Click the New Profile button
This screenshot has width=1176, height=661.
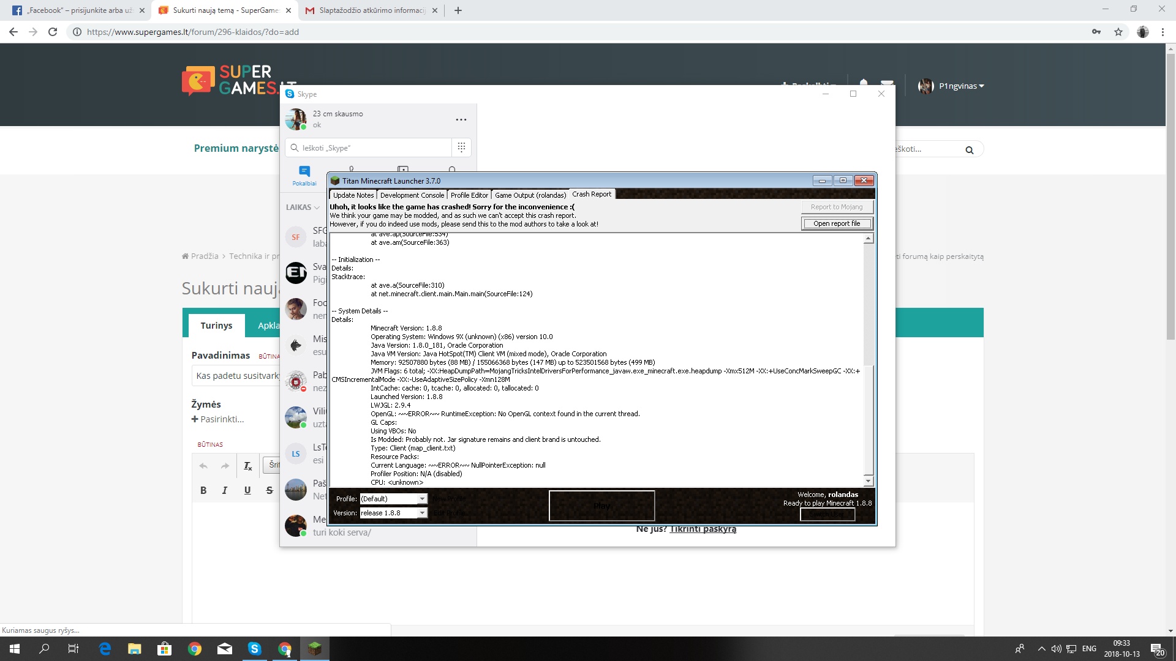(x=449, y=499)
